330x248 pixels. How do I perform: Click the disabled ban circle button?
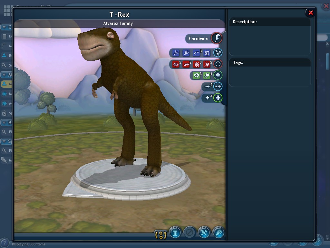189,233
